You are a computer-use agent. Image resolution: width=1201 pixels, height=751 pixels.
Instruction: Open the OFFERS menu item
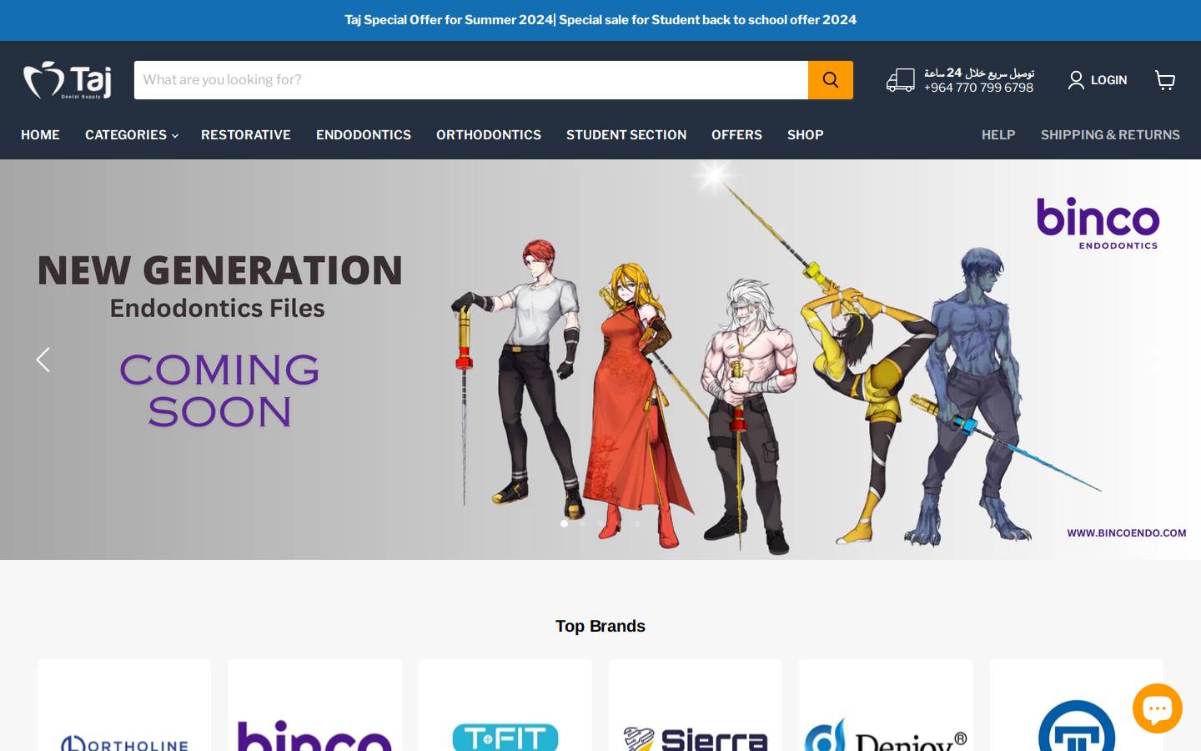(x=736, y=134)
